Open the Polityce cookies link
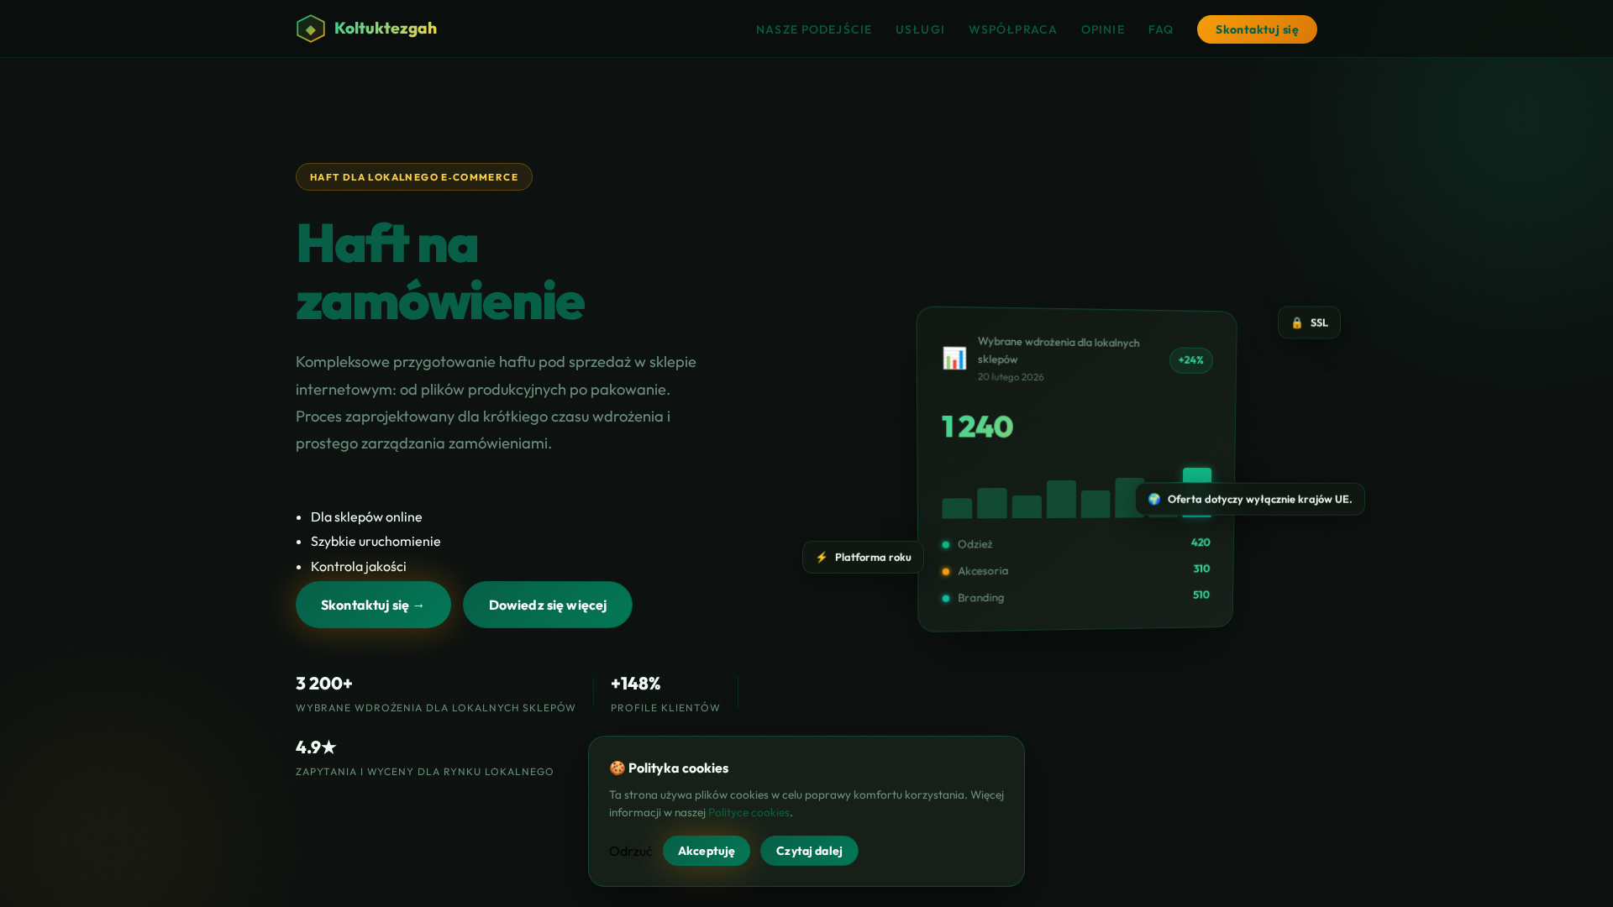Screen dimensions: 1613x907 tap(749, 812)
